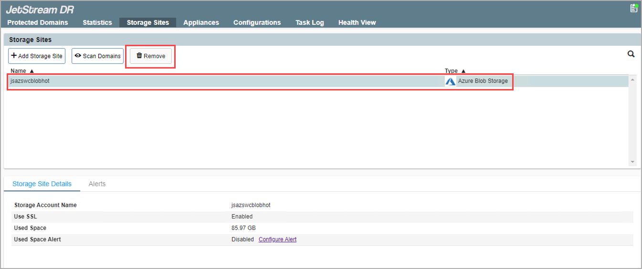
Task: Go to the Configurations tab
Action: click(x=257, y=22)
